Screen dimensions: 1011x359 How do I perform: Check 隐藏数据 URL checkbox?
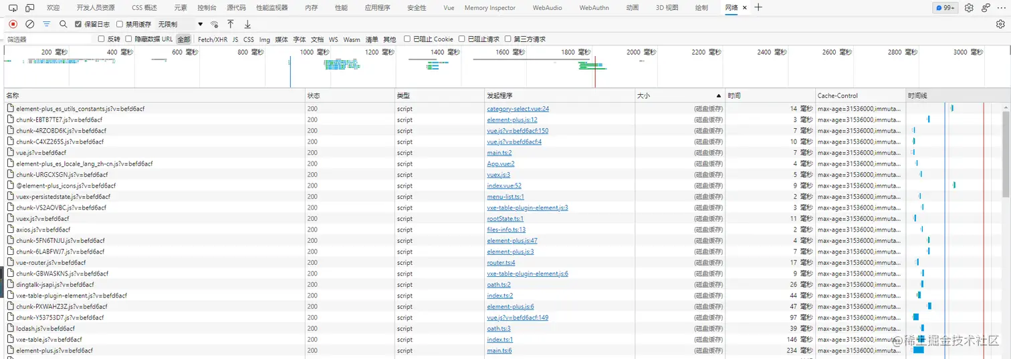[x=129, y=39]
